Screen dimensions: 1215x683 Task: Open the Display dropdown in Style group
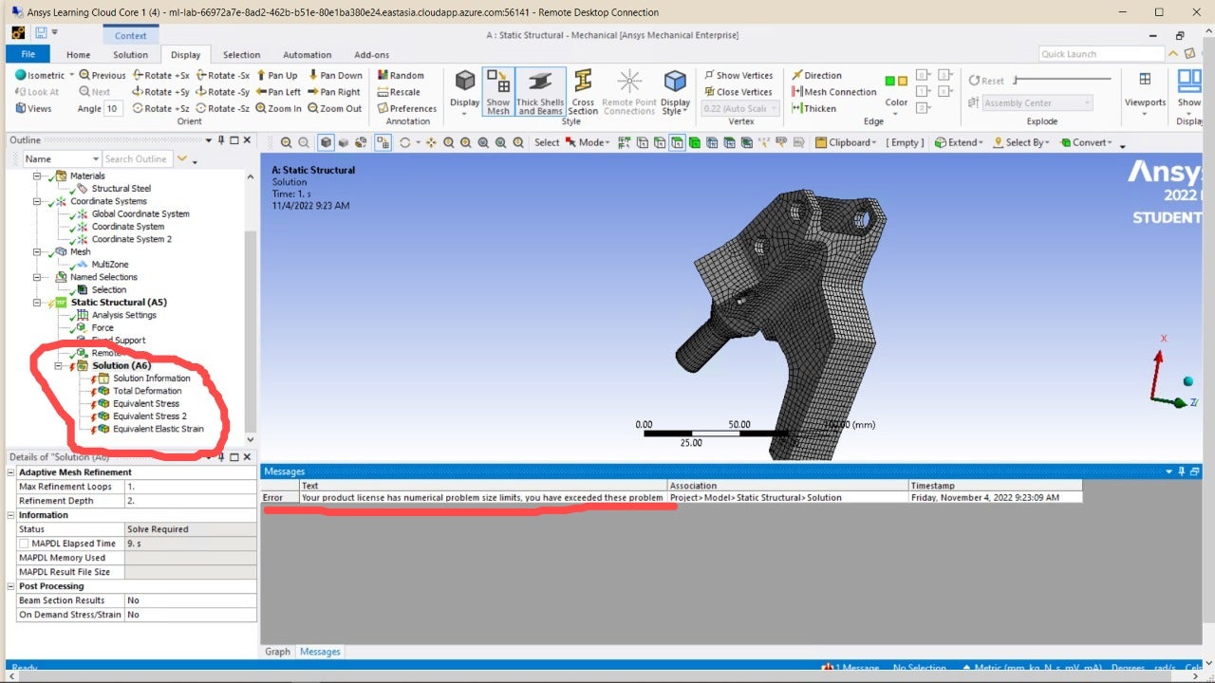[464, 91]
